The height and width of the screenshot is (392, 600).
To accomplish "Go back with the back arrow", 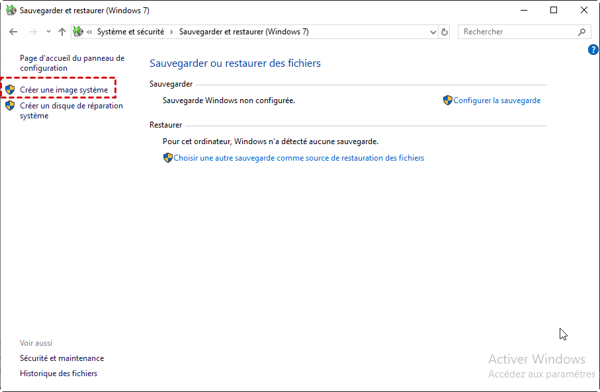I will point(13,32).
